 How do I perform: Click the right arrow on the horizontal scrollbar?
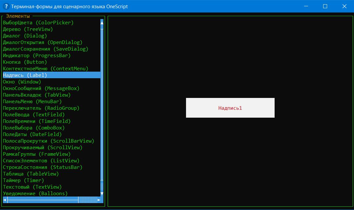pos(99,200)
